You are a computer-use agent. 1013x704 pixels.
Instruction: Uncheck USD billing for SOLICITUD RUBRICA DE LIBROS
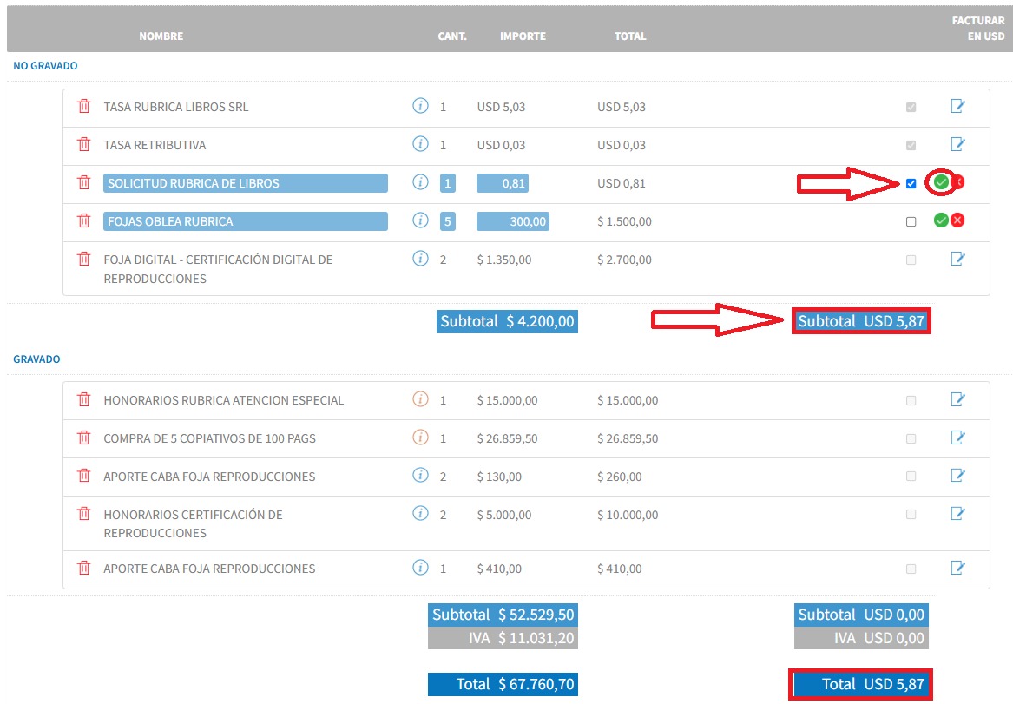coord(911,183)
